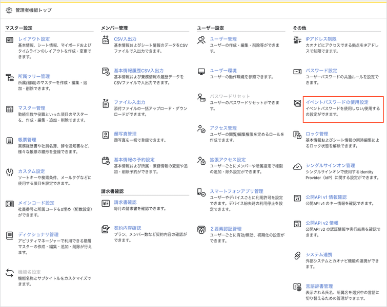Open the マスター管理 link
This screenshot has width=387, height=307.
pos(32,108)
